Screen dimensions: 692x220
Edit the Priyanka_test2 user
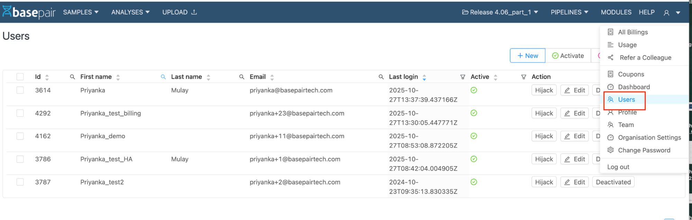tap(574, 182)
